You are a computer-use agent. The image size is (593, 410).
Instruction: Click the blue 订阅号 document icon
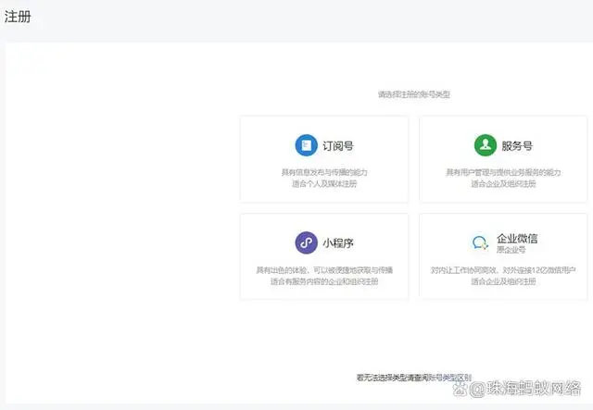(x=306, y=145)
